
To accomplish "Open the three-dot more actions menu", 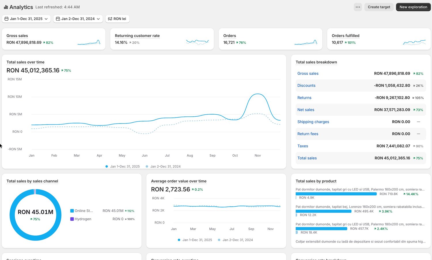I will tap(358, 7).
